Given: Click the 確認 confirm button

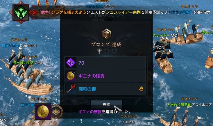Looking at the screenshot, I should (x=106, y=104).
